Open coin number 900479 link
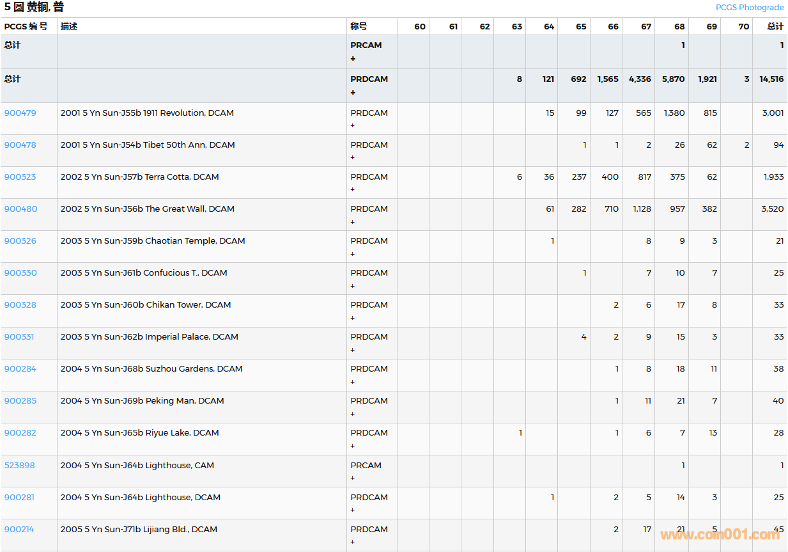Viewport: 788px width, 552px height. (20, 113)
